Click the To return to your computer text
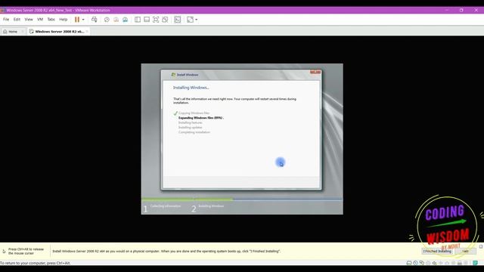Image resolution: width=484 pixels, height=272 pixels. 36,263
